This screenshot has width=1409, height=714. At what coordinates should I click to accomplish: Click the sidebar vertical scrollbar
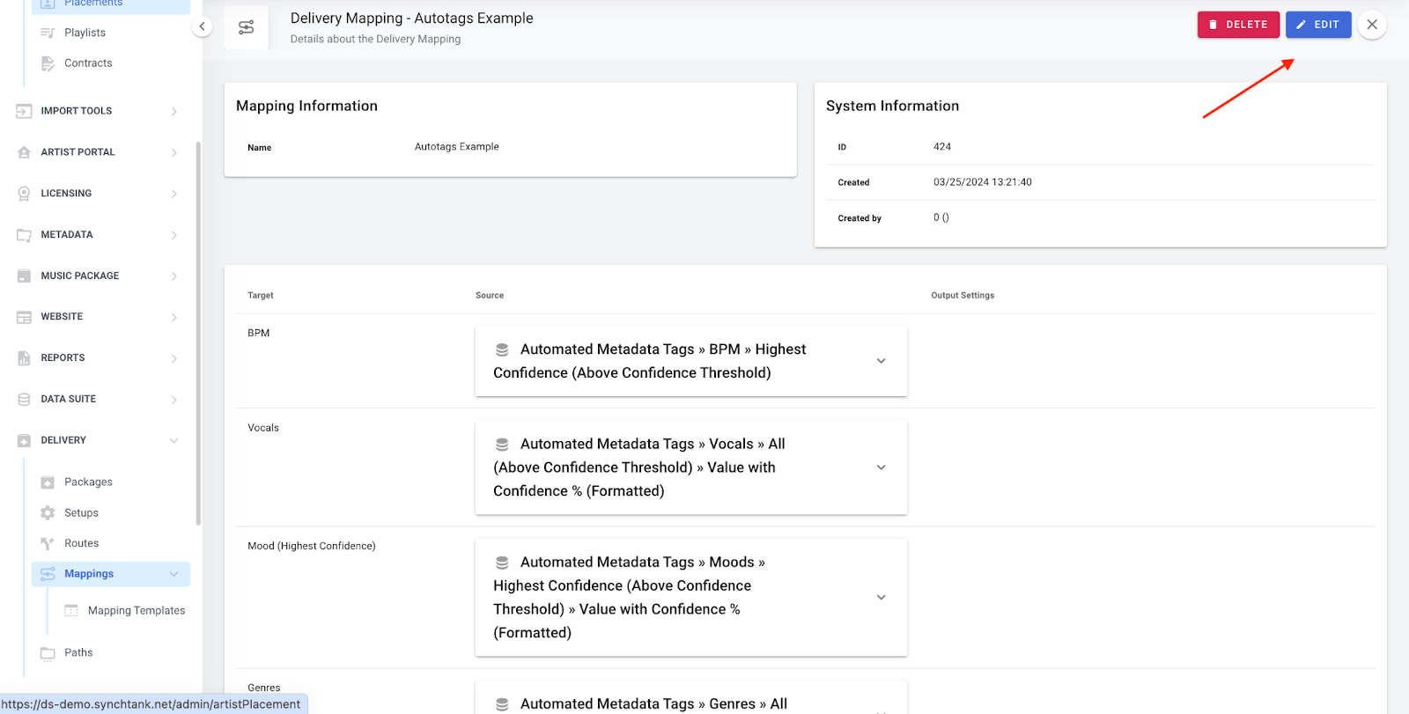(198, 335)
